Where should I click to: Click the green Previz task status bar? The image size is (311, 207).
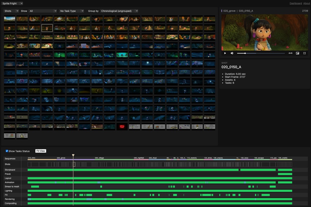(x=285, y=174)
